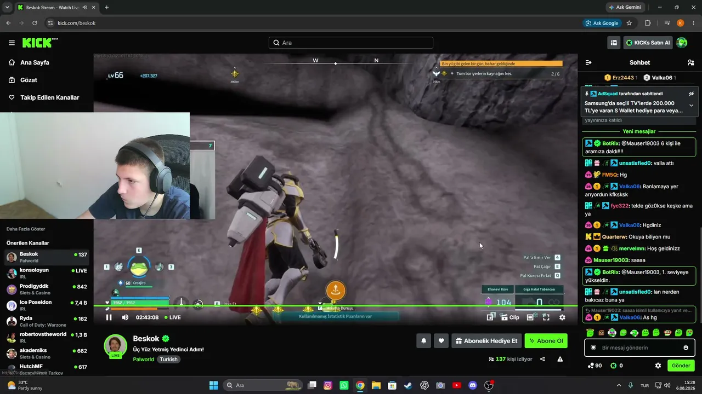Click Erz2443 top gifter in chat
This screenshot has width=702, height=394.
(623, 78)
